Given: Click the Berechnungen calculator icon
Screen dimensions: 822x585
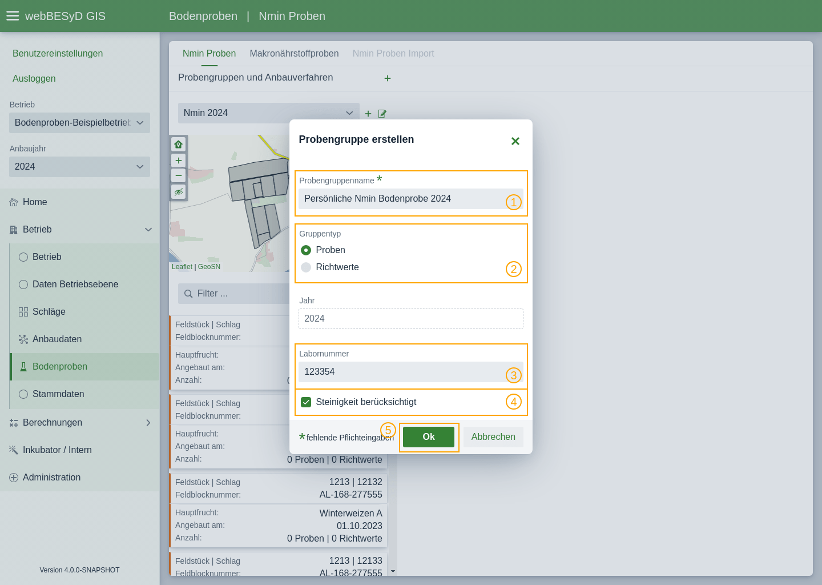Looking at the screenshot, I should point(14,423).
